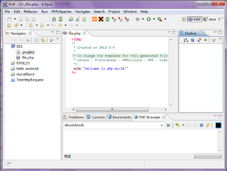Open the External Tools dropdown arrow
Viewport: 227px width, 171px height.
(x=165, y=19)
